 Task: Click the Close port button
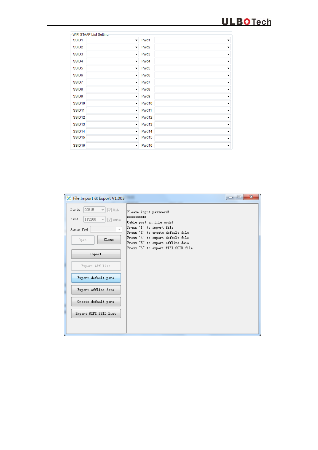click(x=109, y=240)
